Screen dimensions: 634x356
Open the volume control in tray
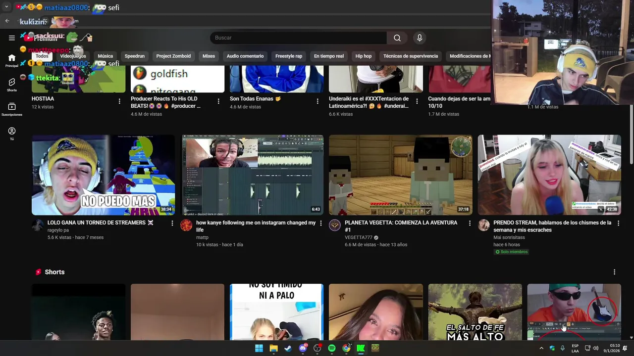(x=595, y=348)
